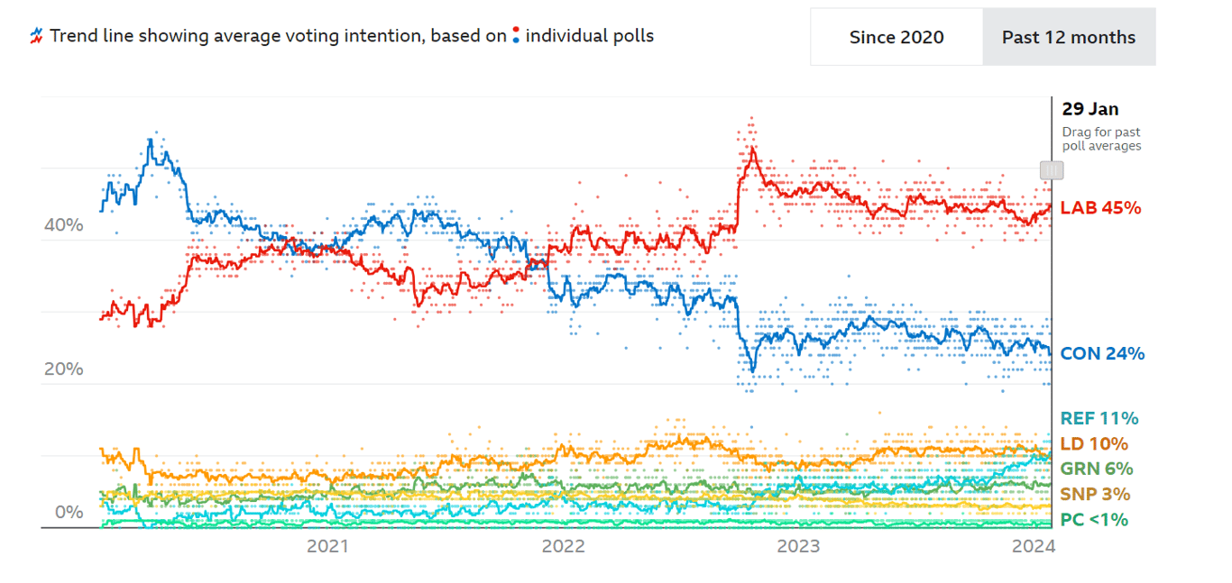This screenshot has width=1232, height=583.
Task: Switch to the Since 2020 view
Action: 896,37
